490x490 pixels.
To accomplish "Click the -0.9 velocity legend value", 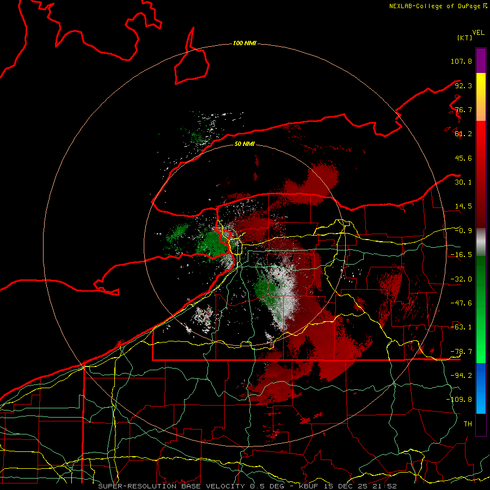I will 463,231.
